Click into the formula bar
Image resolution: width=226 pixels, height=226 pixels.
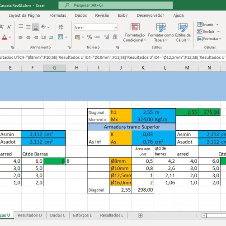tap(113, 57)
